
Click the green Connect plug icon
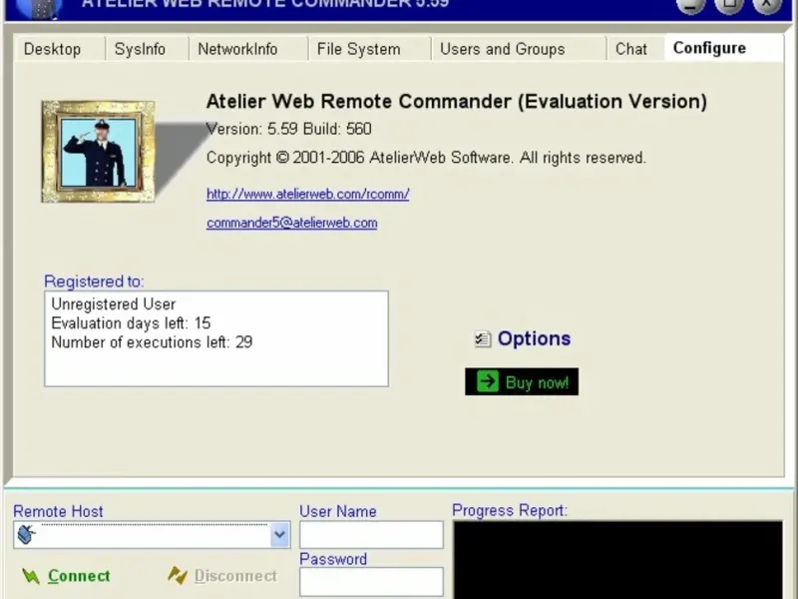pyautogui.click(x=31, y=577)
